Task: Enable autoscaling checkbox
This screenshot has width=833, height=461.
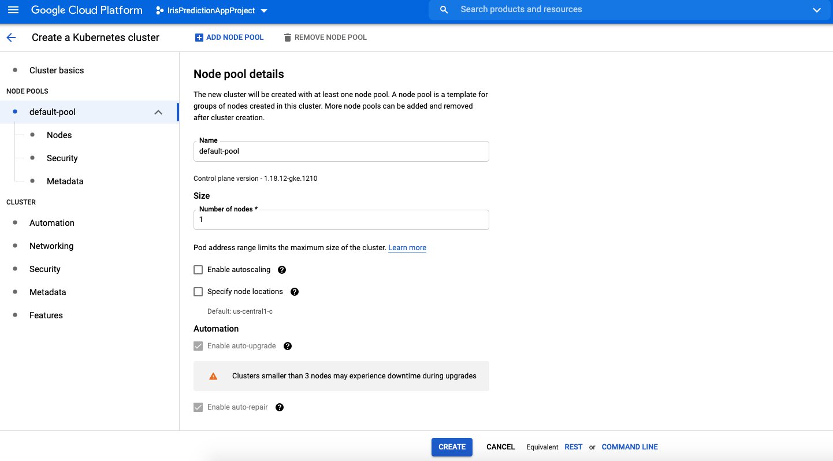Action: coord(198,270)
